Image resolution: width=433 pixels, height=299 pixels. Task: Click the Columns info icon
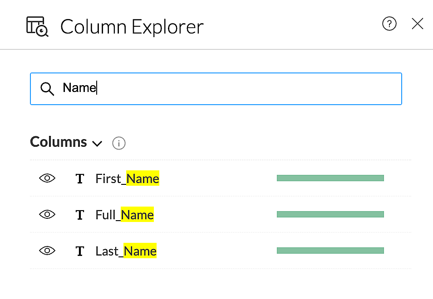tap(118, 144)
